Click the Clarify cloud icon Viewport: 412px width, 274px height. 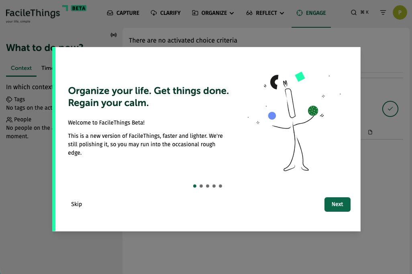point(154,13)
